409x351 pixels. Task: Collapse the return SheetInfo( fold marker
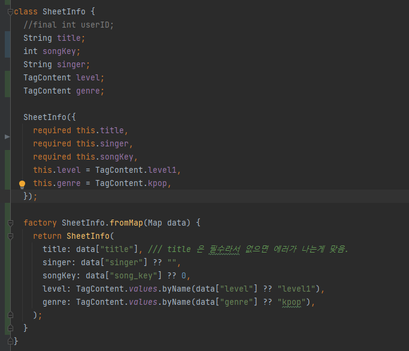10,236
